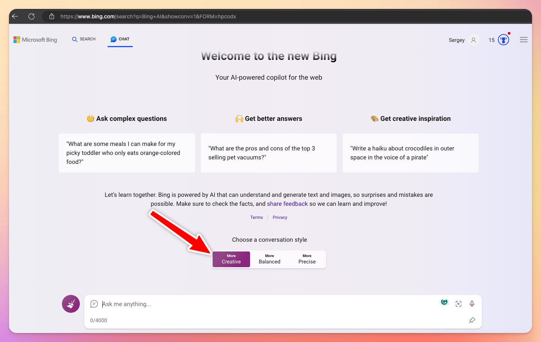The height and width of the screenshot is (342, 541).
Task: Click the rewards points count 15
Action: pos(492,40)
